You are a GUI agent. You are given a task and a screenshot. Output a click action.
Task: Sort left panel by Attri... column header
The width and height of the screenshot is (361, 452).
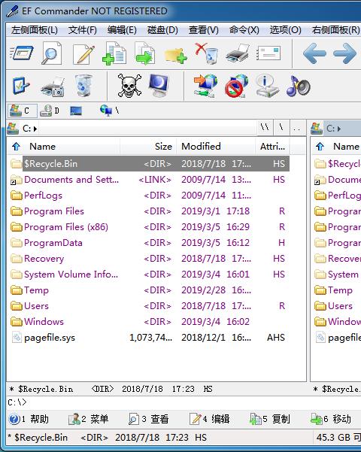coord(272,147)
